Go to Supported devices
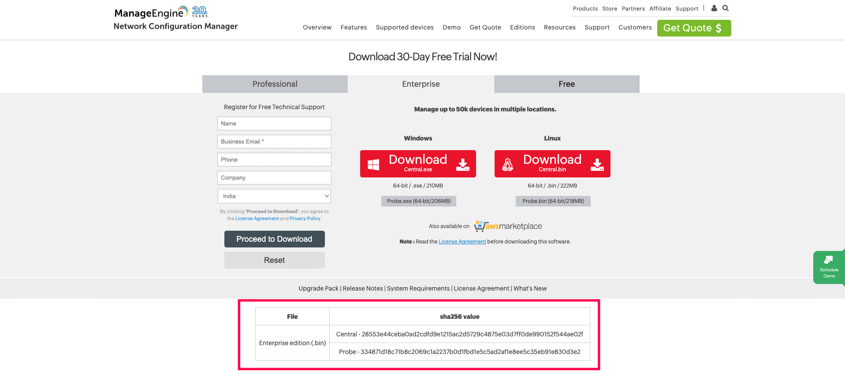Image resolution: width=845 pixels, height=376 pixels. [x=405, y=27]
